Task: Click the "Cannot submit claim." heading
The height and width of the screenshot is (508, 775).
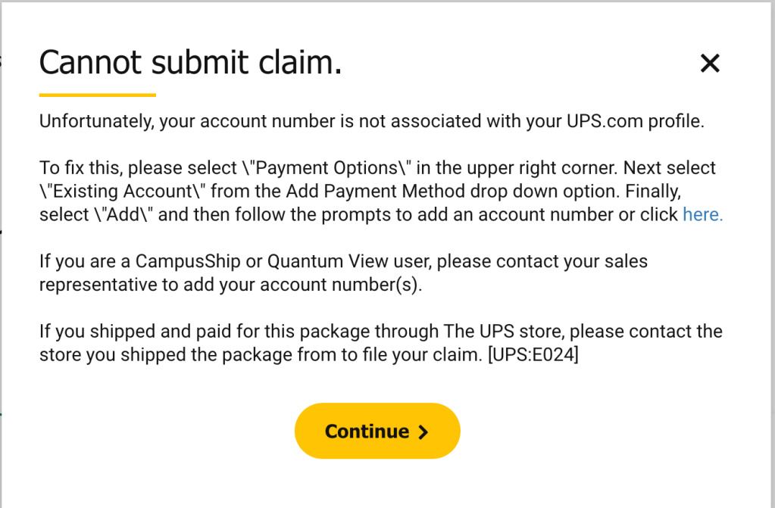Action: pos(190,63)
